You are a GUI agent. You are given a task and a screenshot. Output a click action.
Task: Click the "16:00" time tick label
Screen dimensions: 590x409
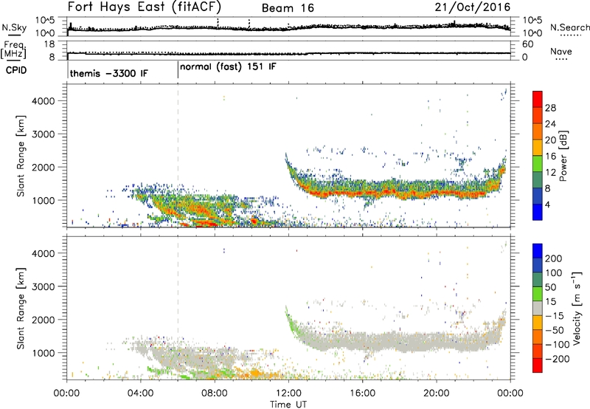tap(362, 393)
